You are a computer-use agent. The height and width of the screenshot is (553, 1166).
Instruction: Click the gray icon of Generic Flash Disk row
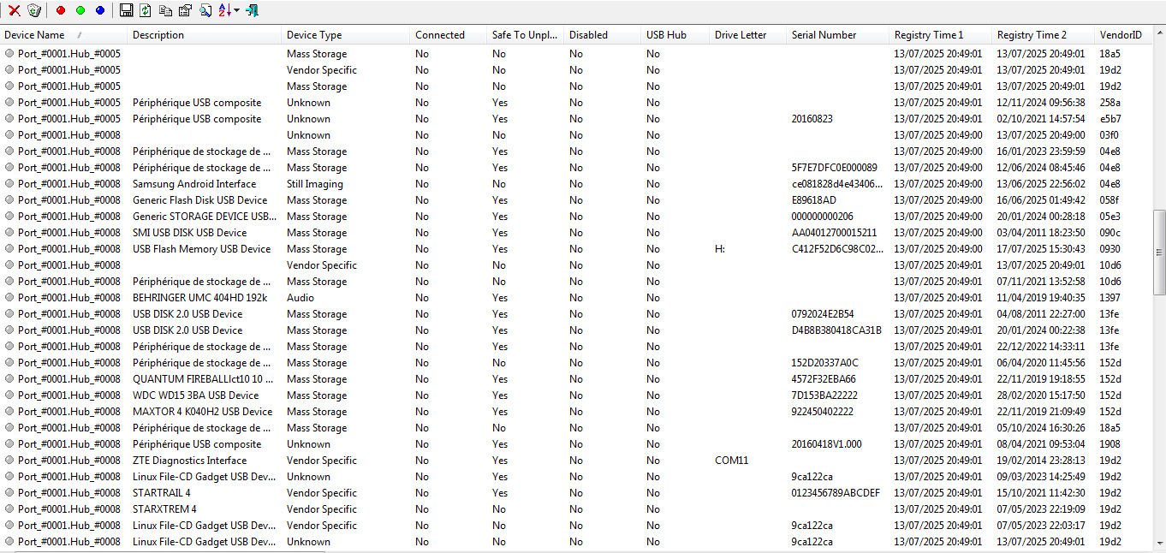tap(9, 200)
